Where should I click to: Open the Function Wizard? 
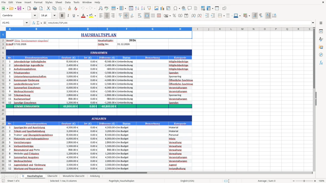[x=34, y=23]
